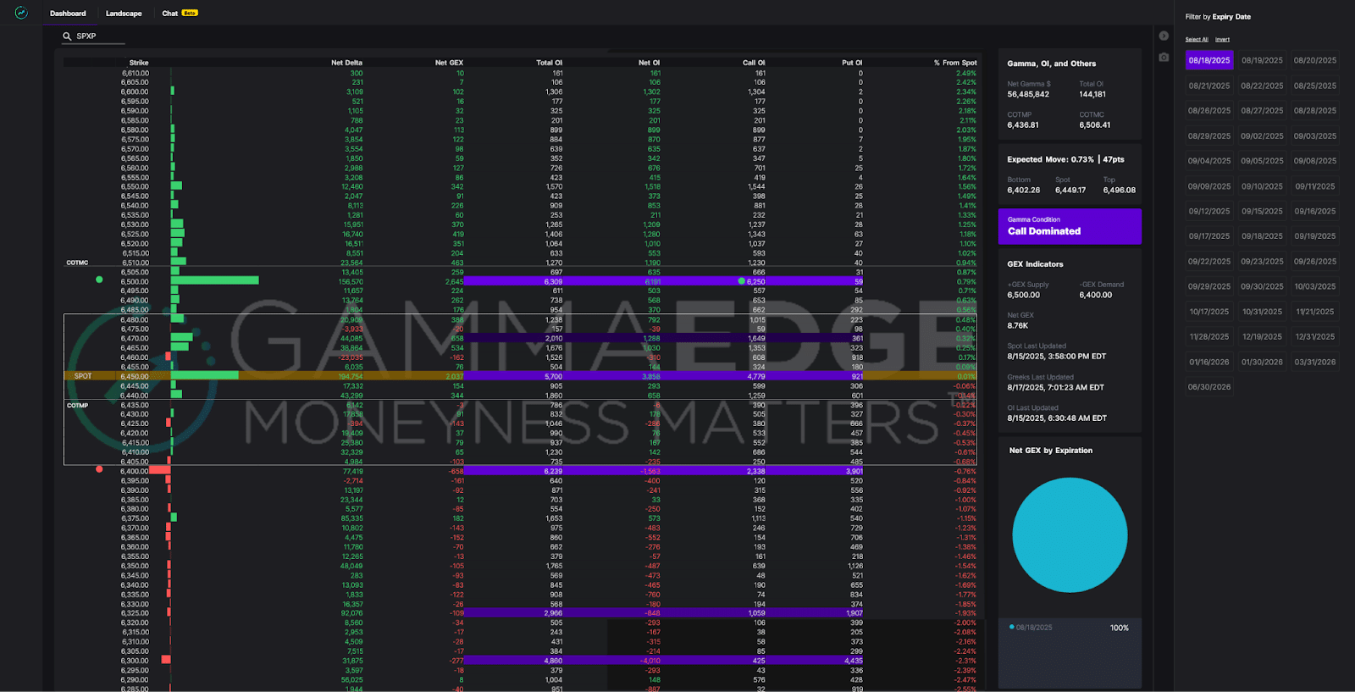Click the large green bar on the 6,500.00 row
This screenshot has width=1355, height=692.
tap(215, 280)
